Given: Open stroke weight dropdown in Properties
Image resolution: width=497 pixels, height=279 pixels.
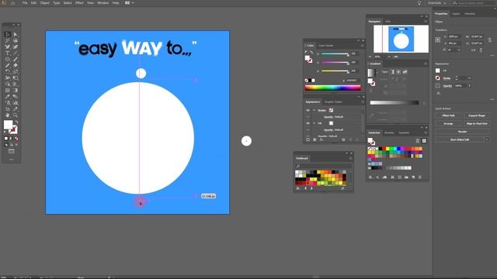Looking at the screenshot, I should (469, 78).
